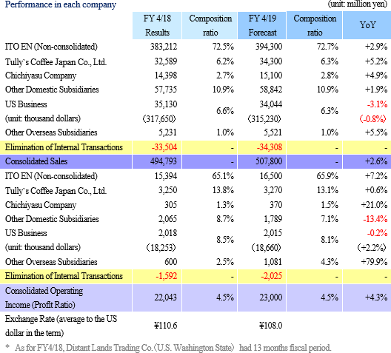
Task: Select the value 34,300
Action: tap(271, 61)
